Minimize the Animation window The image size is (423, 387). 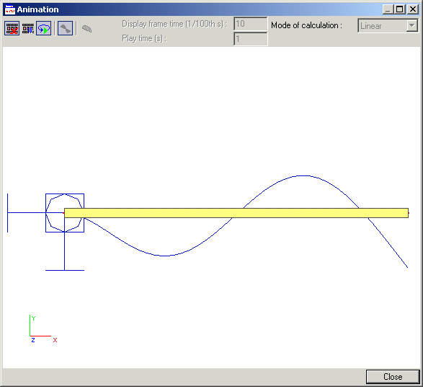[388, 9]
